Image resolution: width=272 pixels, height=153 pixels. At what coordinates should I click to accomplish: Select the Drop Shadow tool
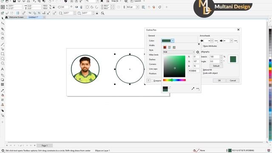[3, 80]
